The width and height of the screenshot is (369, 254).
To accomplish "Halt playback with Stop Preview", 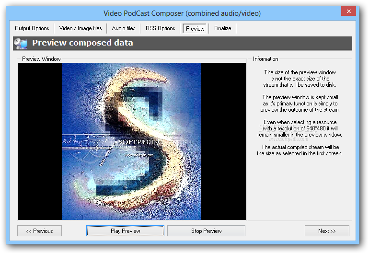I will tap(206, 231).
